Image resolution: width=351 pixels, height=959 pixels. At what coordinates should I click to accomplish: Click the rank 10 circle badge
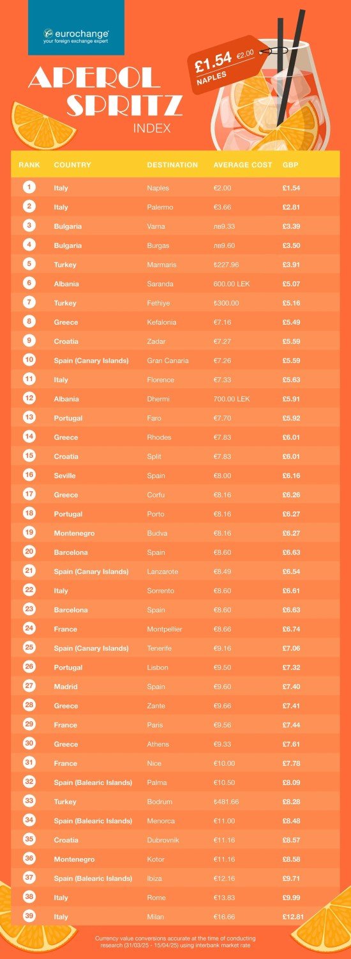click(x=29, y=360)
